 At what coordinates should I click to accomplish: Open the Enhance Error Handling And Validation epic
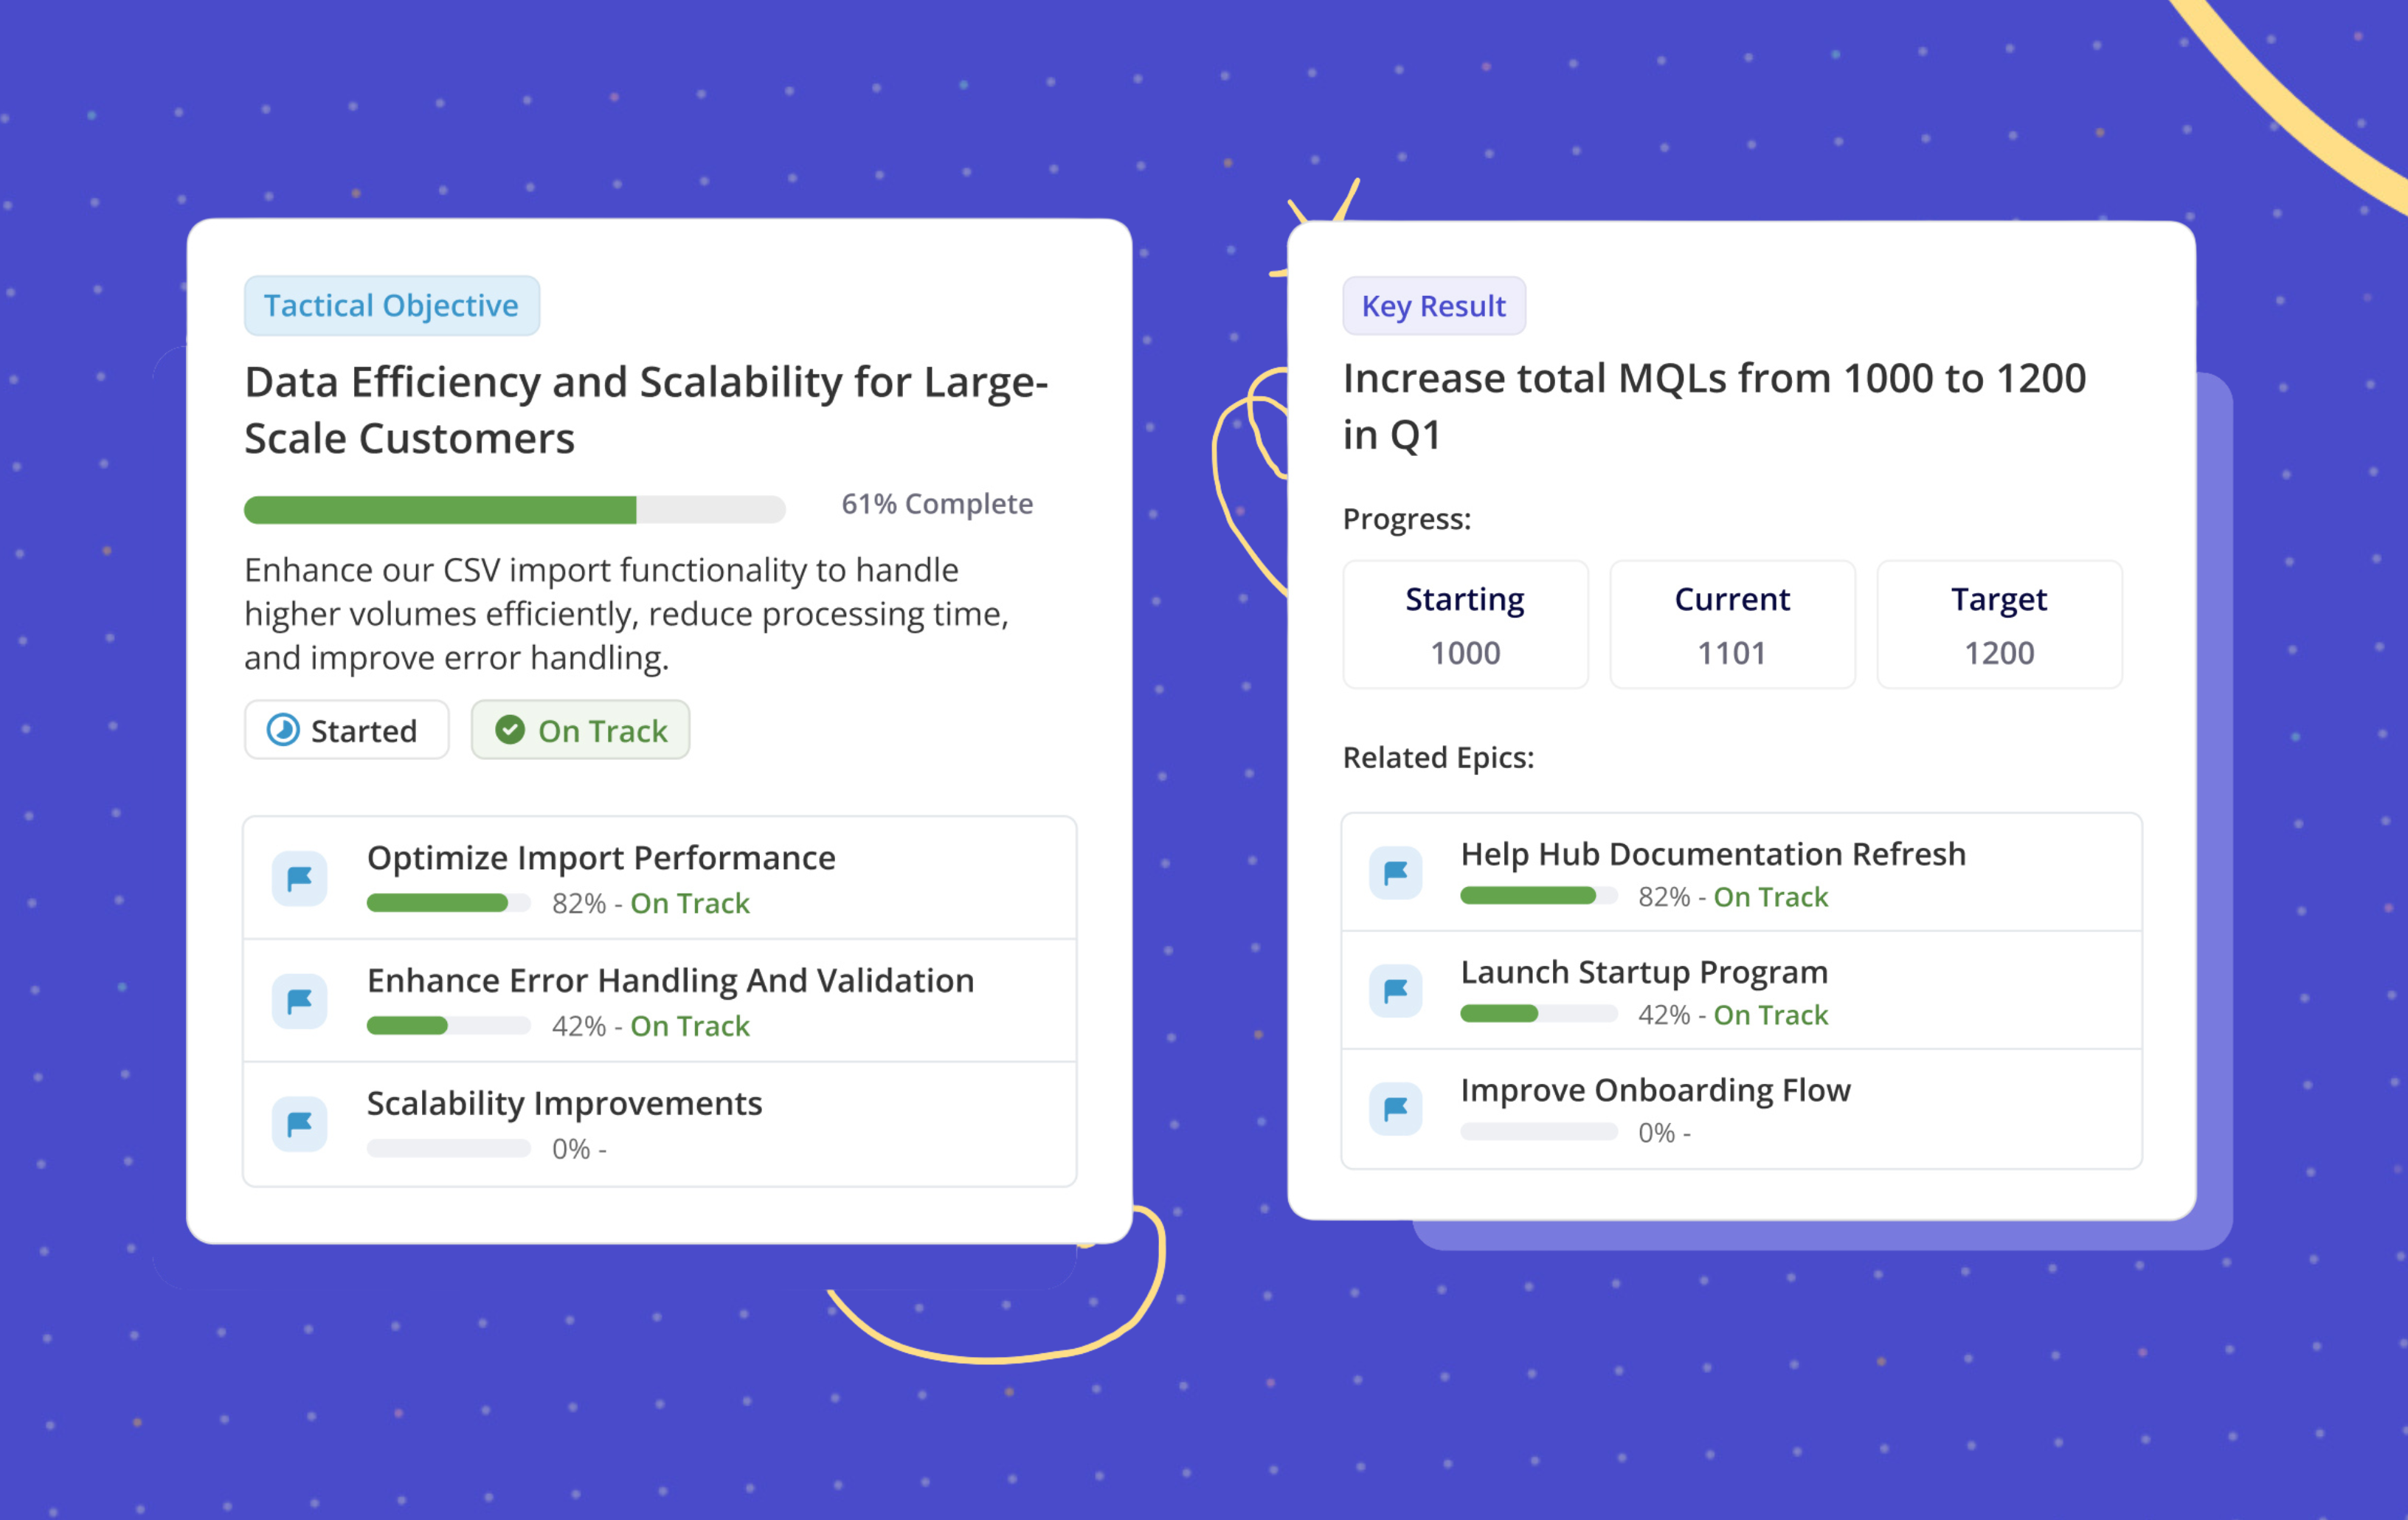tap(660, 1001)
